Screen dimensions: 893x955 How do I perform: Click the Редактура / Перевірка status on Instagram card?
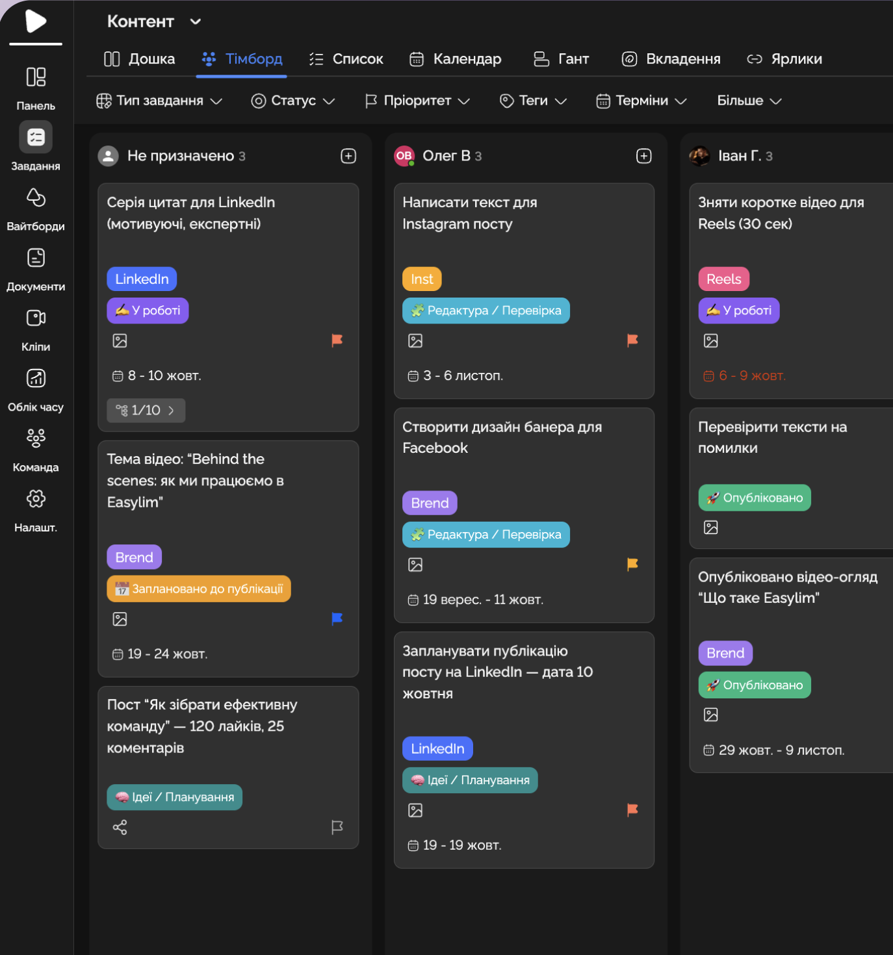click(485, 311)
